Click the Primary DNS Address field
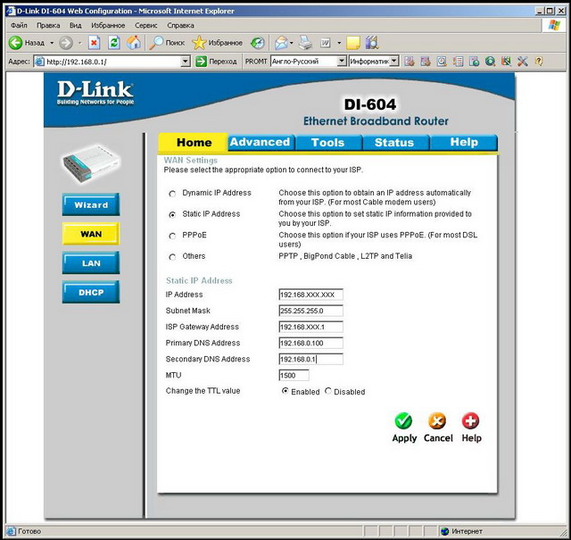 tap(310, 344)
